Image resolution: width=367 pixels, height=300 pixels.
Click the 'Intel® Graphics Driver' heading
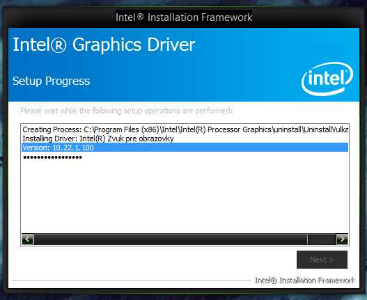104,45
